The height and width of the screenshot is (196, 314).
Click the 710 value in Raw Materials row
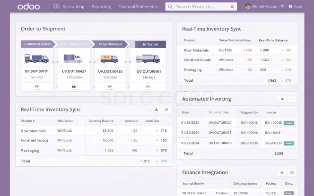tap(164, 131)
